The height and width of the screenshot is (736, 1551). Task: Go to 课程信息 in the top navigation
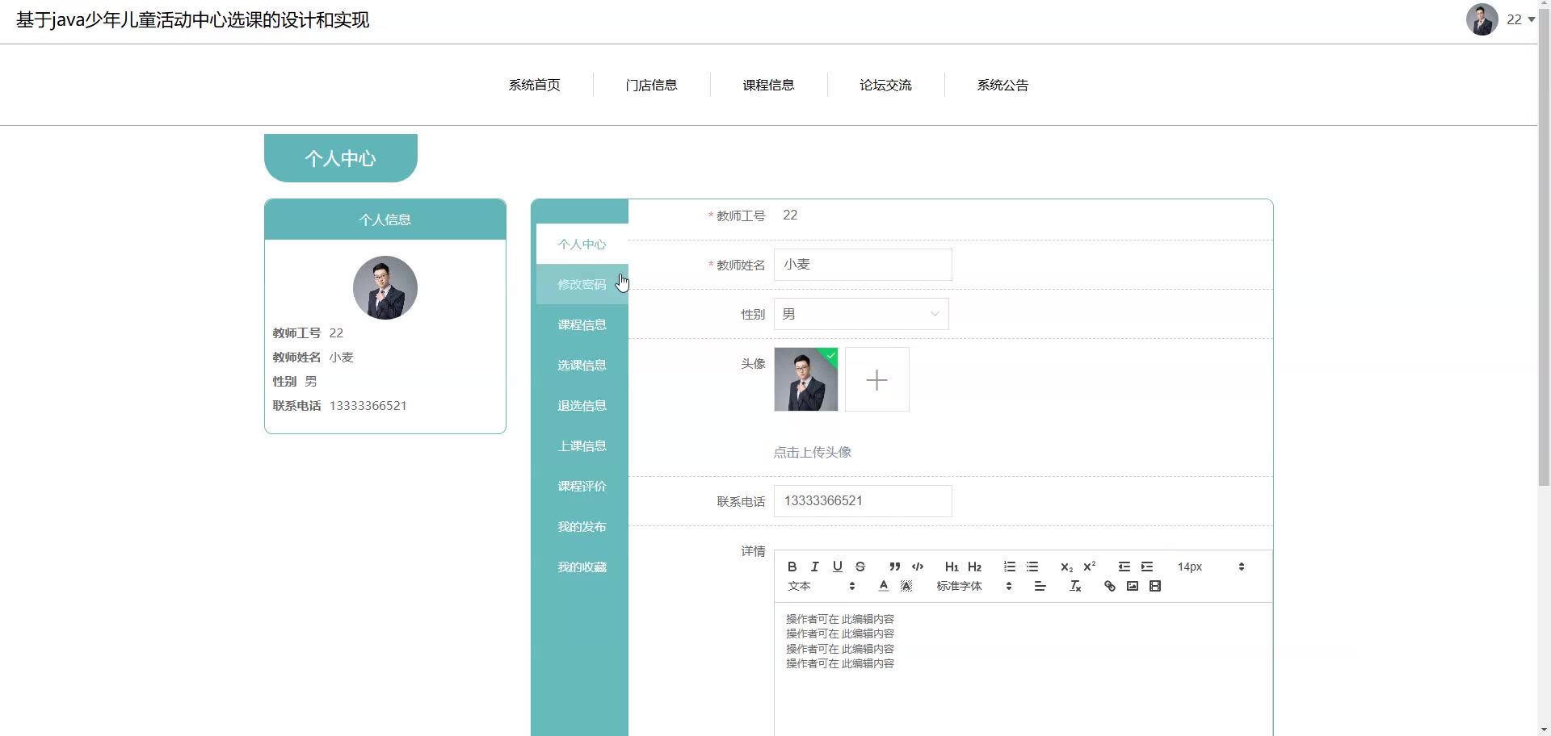(x=768, y=85)
